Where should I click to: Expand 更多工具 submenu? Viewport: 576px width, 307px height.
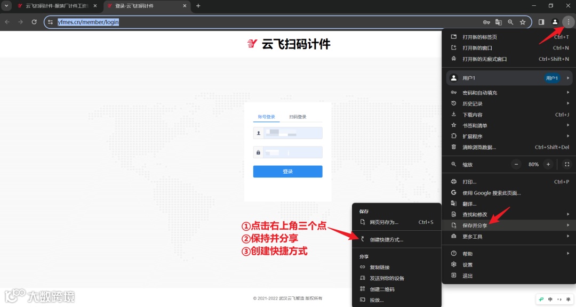click(509, 237)
